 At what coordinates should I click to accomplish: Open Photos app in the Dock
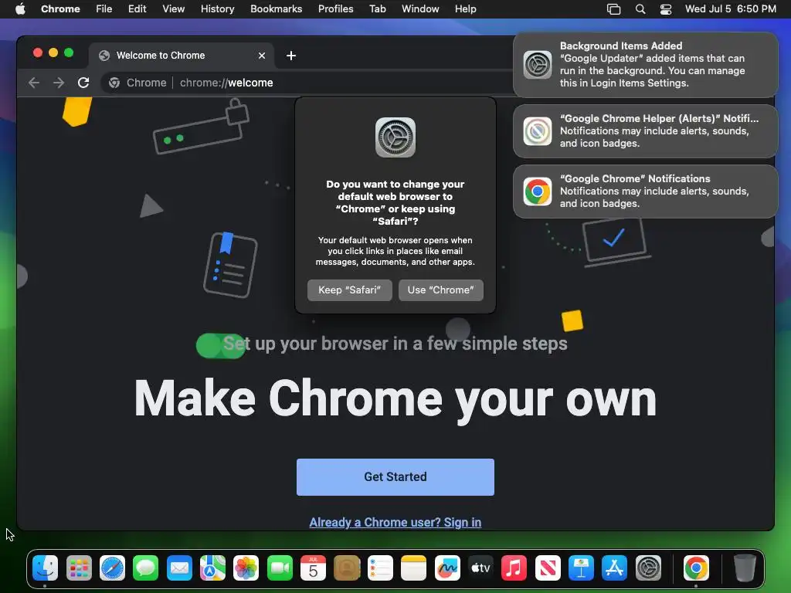point(246,568)
